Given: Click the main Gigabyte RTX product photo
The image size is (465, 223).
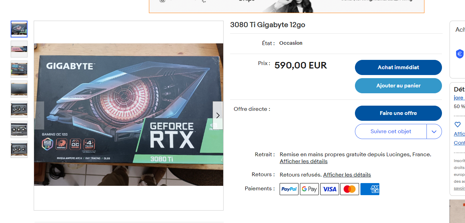Looking at the screenshot, I should [129, 115].
